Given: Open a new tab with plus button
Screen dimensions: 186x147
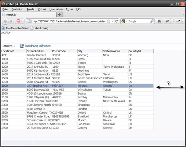Looking at the screenshot, I should pyautogui.click(x=60, y=14).
